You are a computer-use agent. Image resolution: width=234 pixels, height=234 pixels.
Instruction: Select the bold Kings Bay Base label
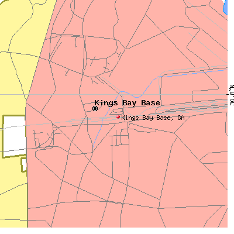click(127, 103)
